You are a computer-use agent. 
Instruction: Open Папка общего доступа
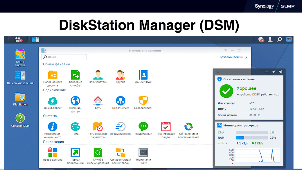point(53,78)
